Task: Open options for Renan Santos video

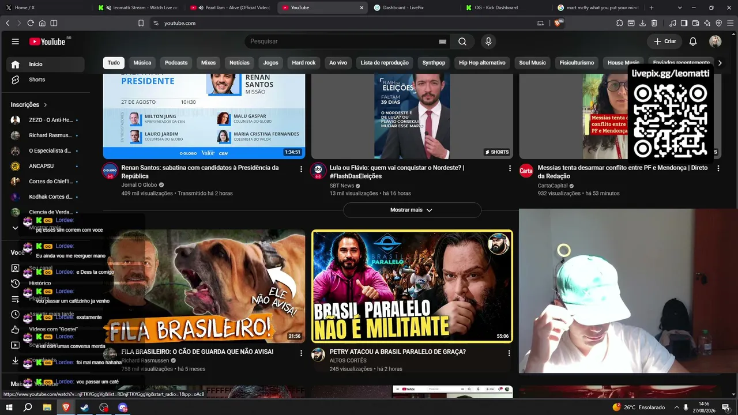Action: point(301,169)
